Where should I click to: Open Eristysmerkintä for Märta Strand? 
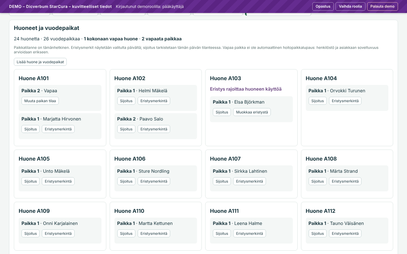coord(345,181)
